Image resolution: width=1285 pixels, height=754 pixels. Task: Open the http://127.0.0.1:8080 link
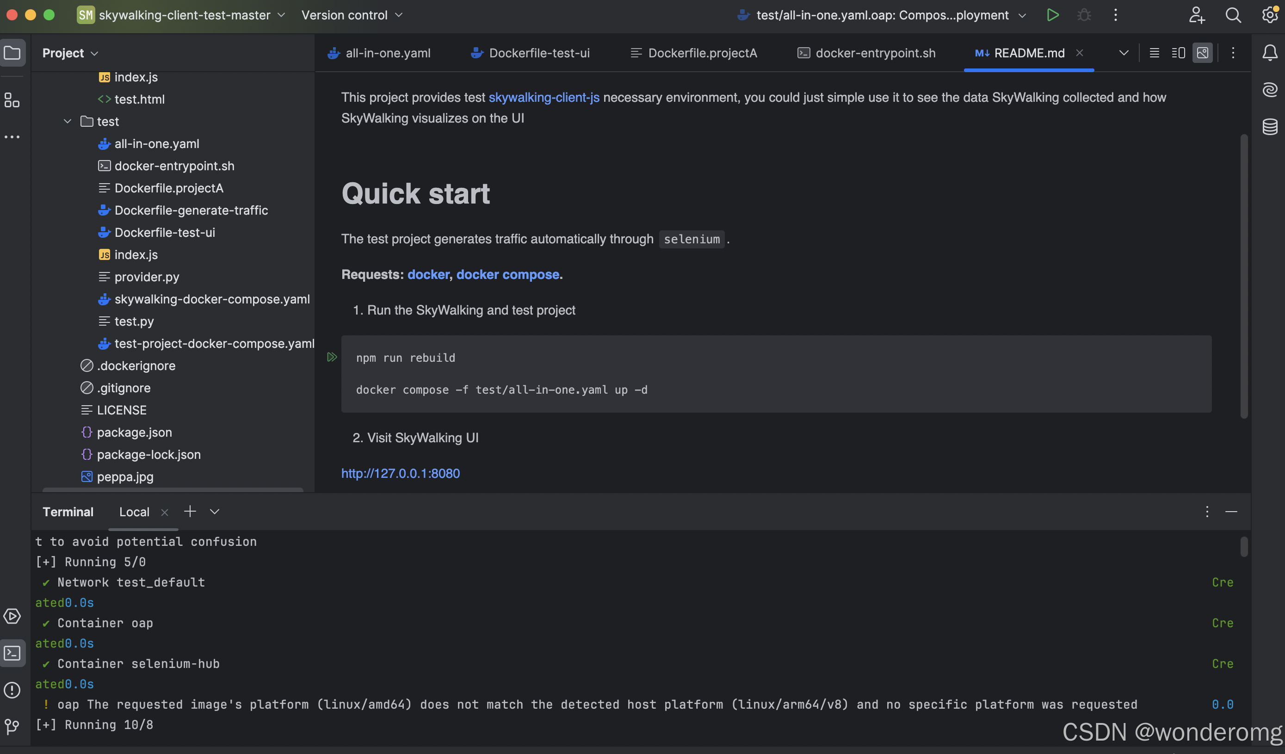(x=400, y=473)
